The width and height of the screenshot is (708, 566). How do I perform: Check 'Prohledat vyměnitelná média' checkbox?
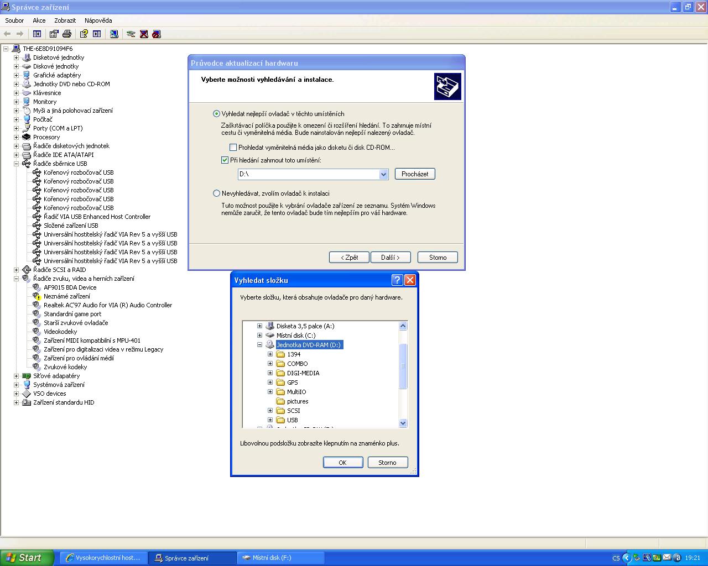tap(233, 148)
